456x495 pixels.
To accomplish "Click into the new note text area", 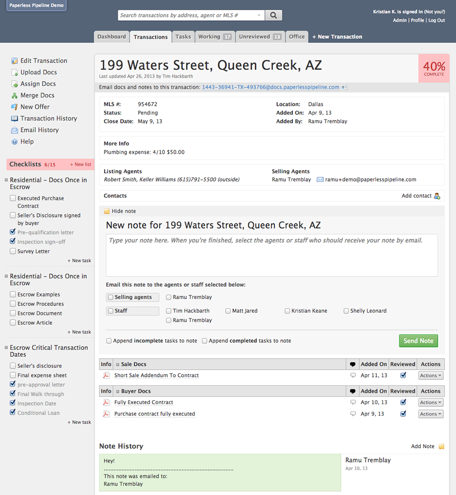I will [x=272, y=255].
